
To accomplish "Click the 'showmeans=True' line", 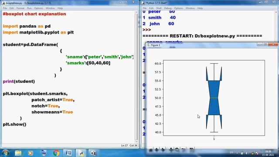I will (52, 112).
